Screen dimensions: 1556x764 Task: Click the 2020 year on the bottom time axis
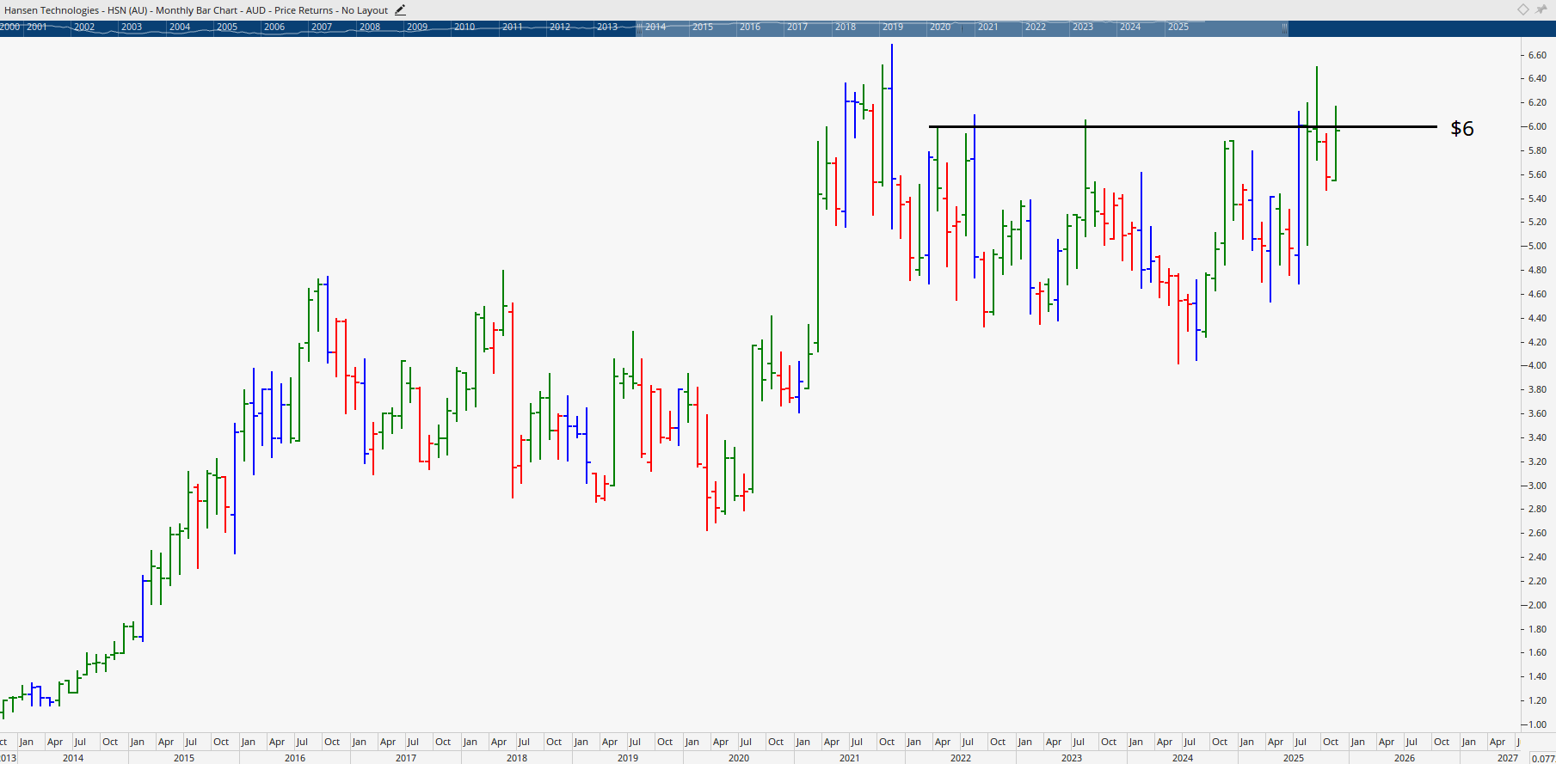pyautogui.click(x=739, y=758)
